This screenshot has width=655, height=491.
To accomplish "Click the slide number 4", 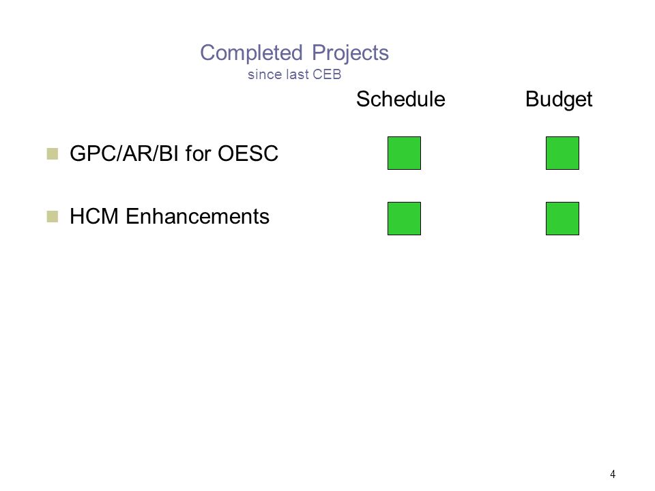I will (613, 474).
